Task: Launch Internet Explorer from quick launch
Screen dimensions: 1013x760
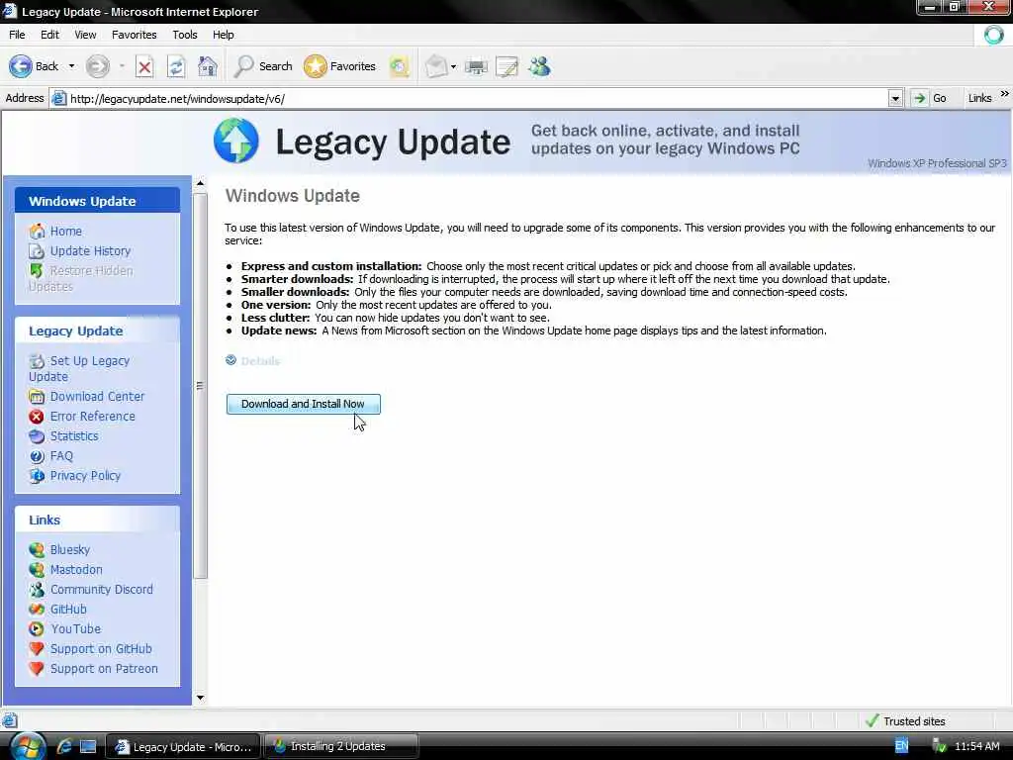Action: (x=64, y=746)
